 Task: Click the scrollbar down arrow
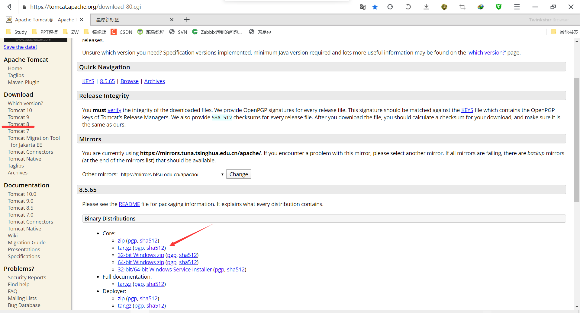click(577, 307)
